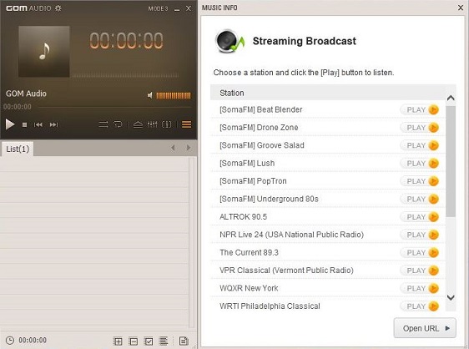Skip to the next track
Viewport: 469px width, 349px height.
coord(54,124)
